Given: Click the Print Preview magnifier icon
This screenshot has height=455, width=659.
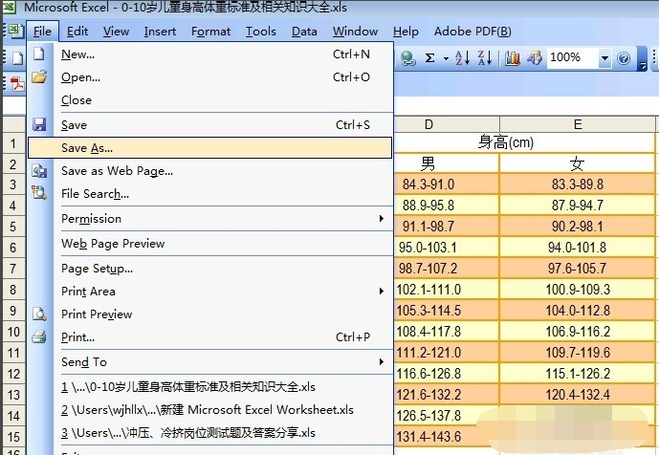Looking at the screenshot, I should pos(39,314).
